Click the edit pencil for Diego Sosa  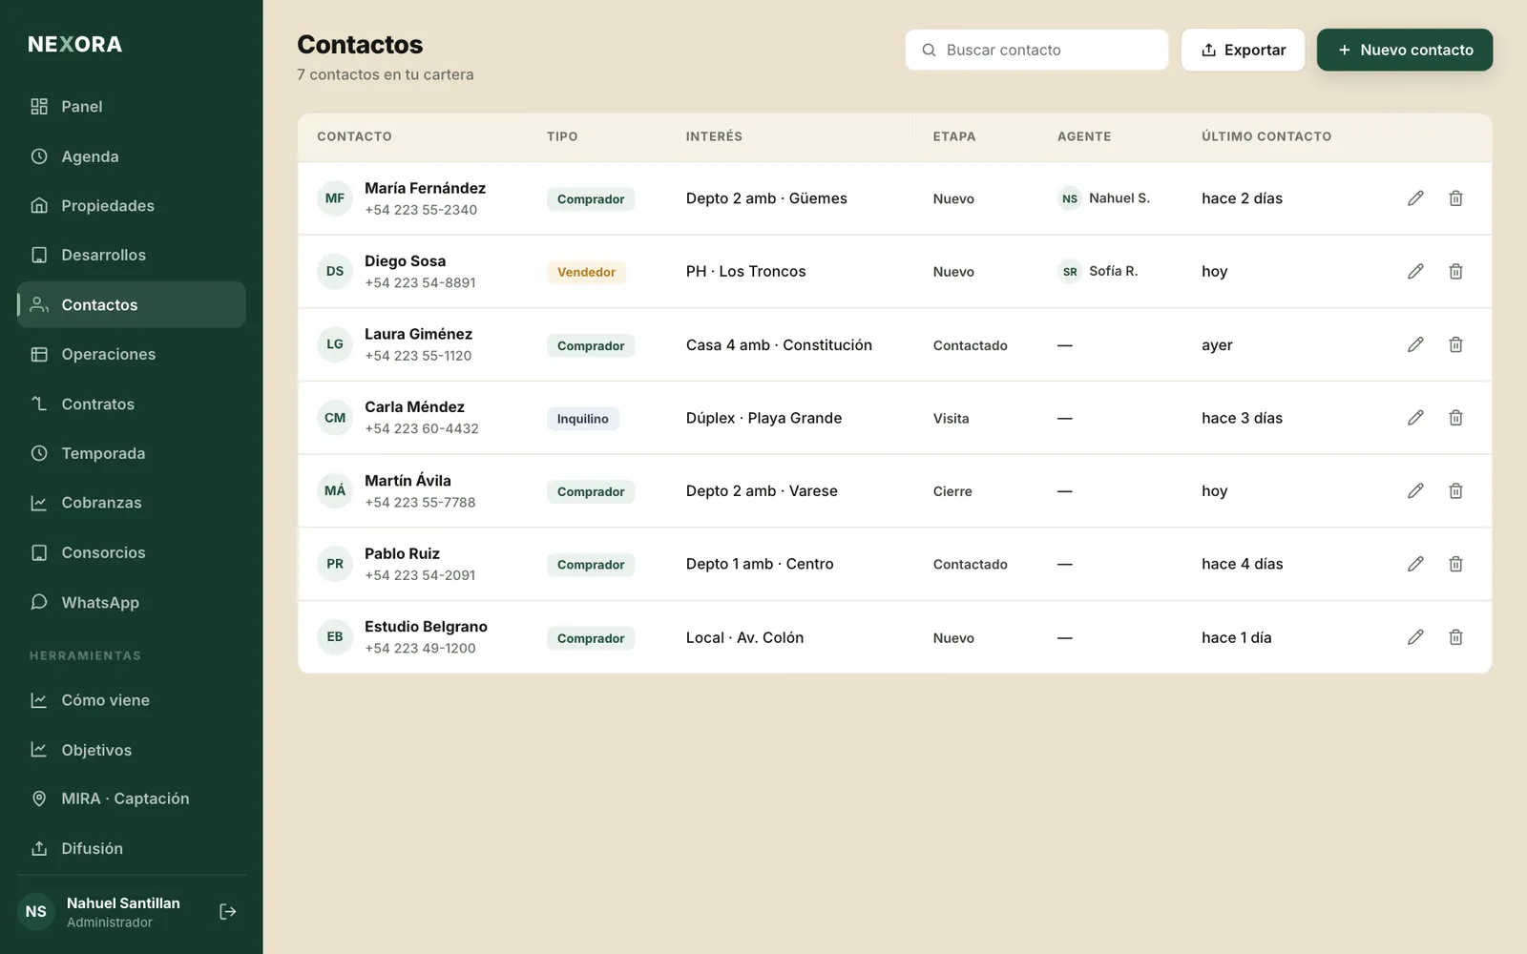1415,272
